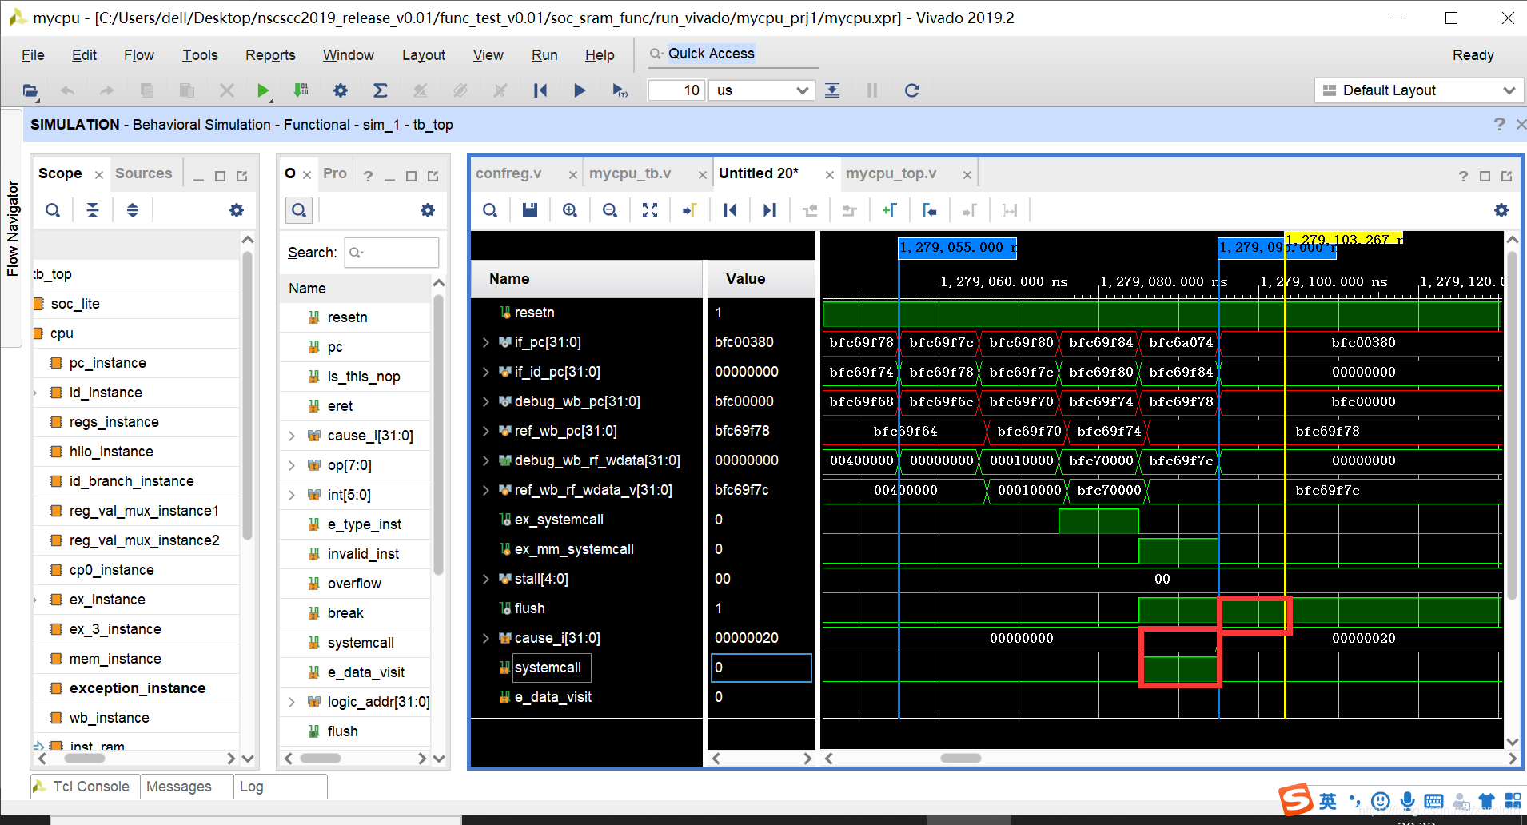Image resolution: width=1527 pixels, height=825 pixels.
Task: Click Add Marker icon in waveform
Action: pos(889,210)
